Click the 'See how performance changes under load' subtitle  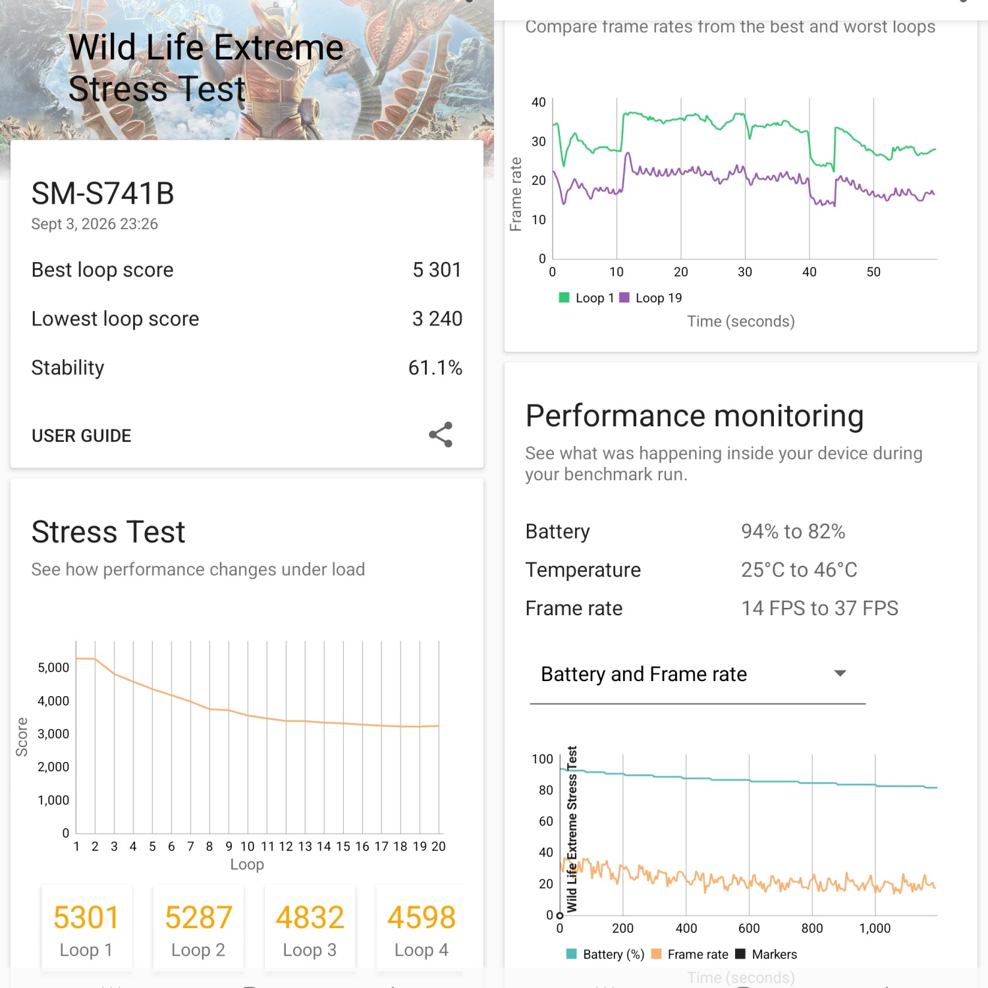pyautogui.click(x=198, y=569)
